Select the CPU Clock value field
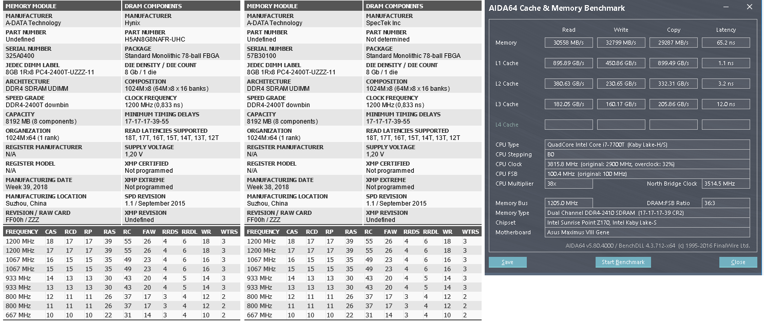Image resolution: width=764 pixels, height=323 pixels. pos(647,164)
